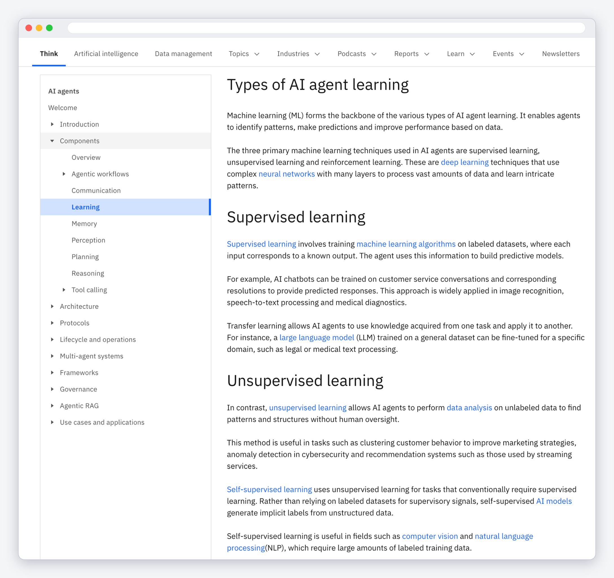
Task: Expand Lifecycle and operations arrow
Action: (52, 340)
